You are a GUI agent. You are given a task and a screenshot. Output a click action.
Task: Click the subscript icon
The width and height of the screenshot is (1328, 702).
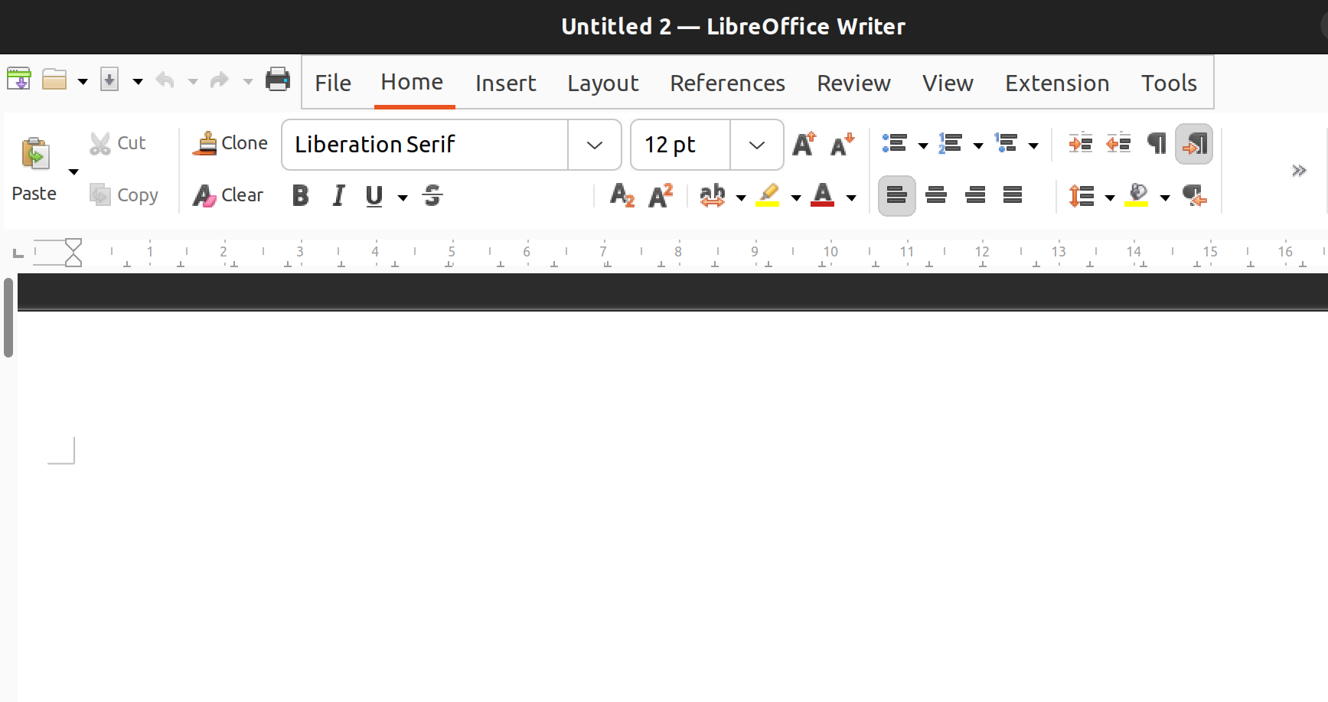(x=622, y=196)
